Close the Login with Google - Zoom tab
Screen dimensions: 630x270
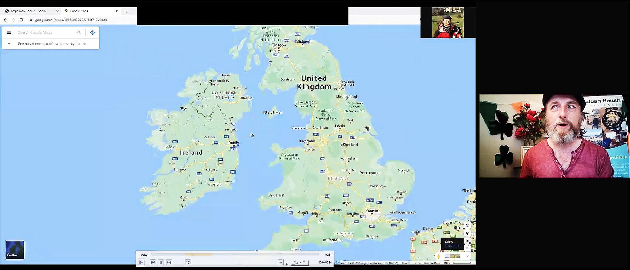coord(57,11)
